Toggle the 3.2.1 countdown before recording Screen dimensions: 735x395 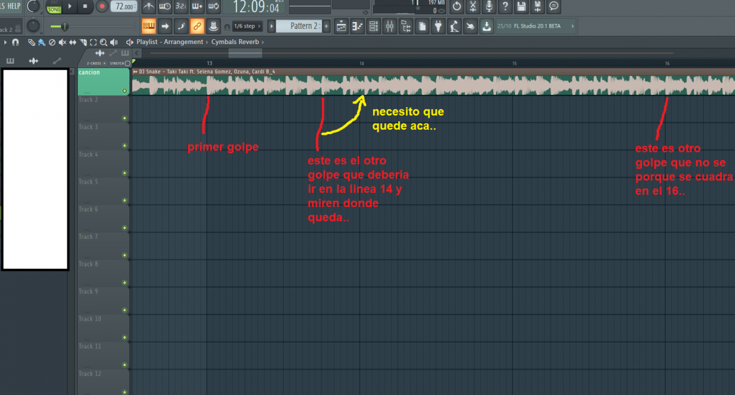coord(181,7)
